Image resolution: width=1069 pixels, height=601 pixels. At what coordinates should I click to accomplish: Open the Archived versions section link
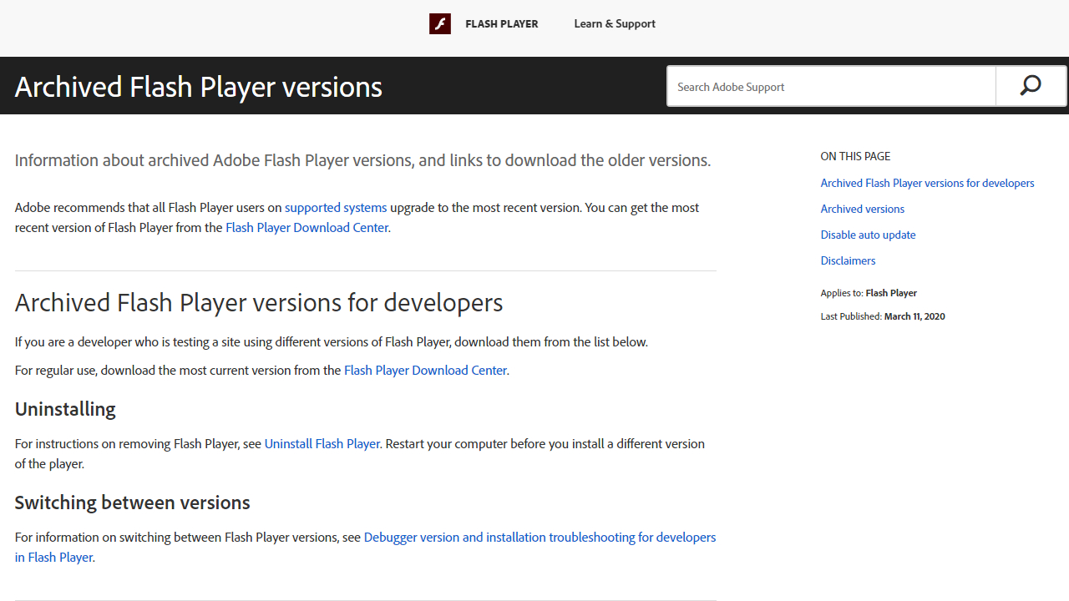pyautogui.click(x=862, y=208)
